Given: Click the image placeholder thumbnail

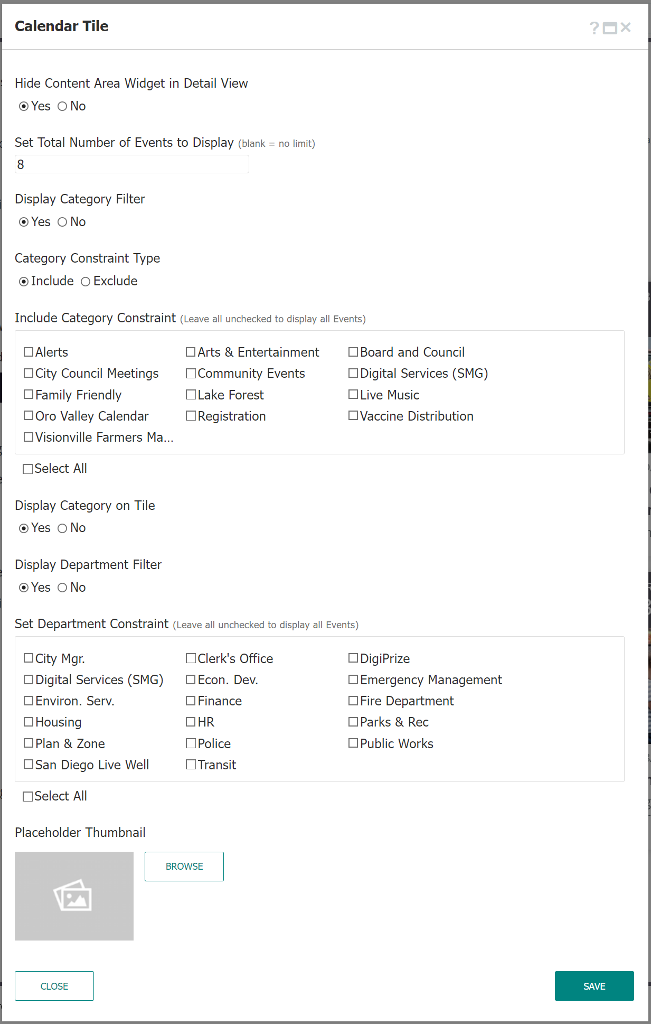Looking at the screenshot, I should (x=74, y=896).
